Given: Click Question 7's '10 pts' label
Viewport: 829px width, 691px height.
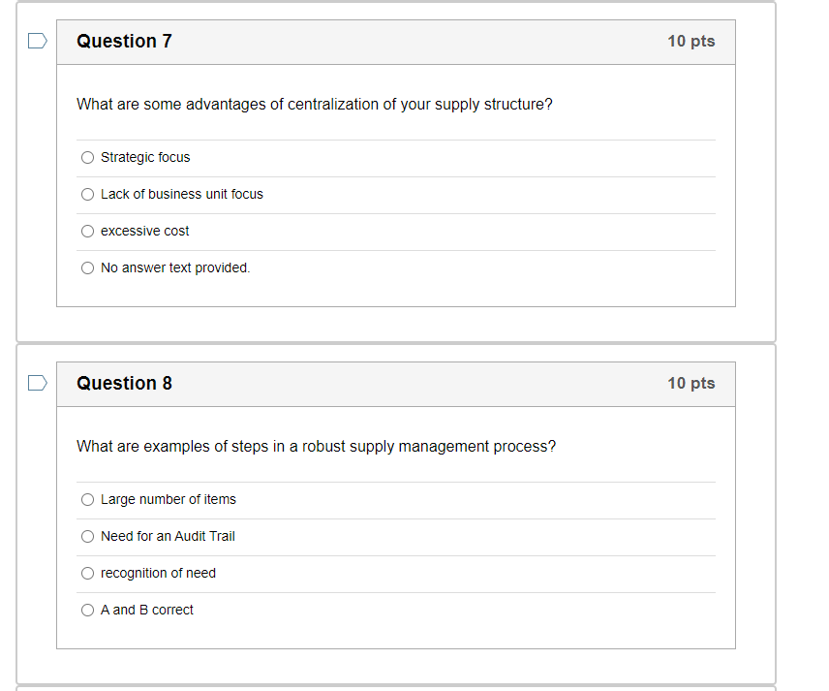Looking at the screenshot, I should (x=691, y=41).
